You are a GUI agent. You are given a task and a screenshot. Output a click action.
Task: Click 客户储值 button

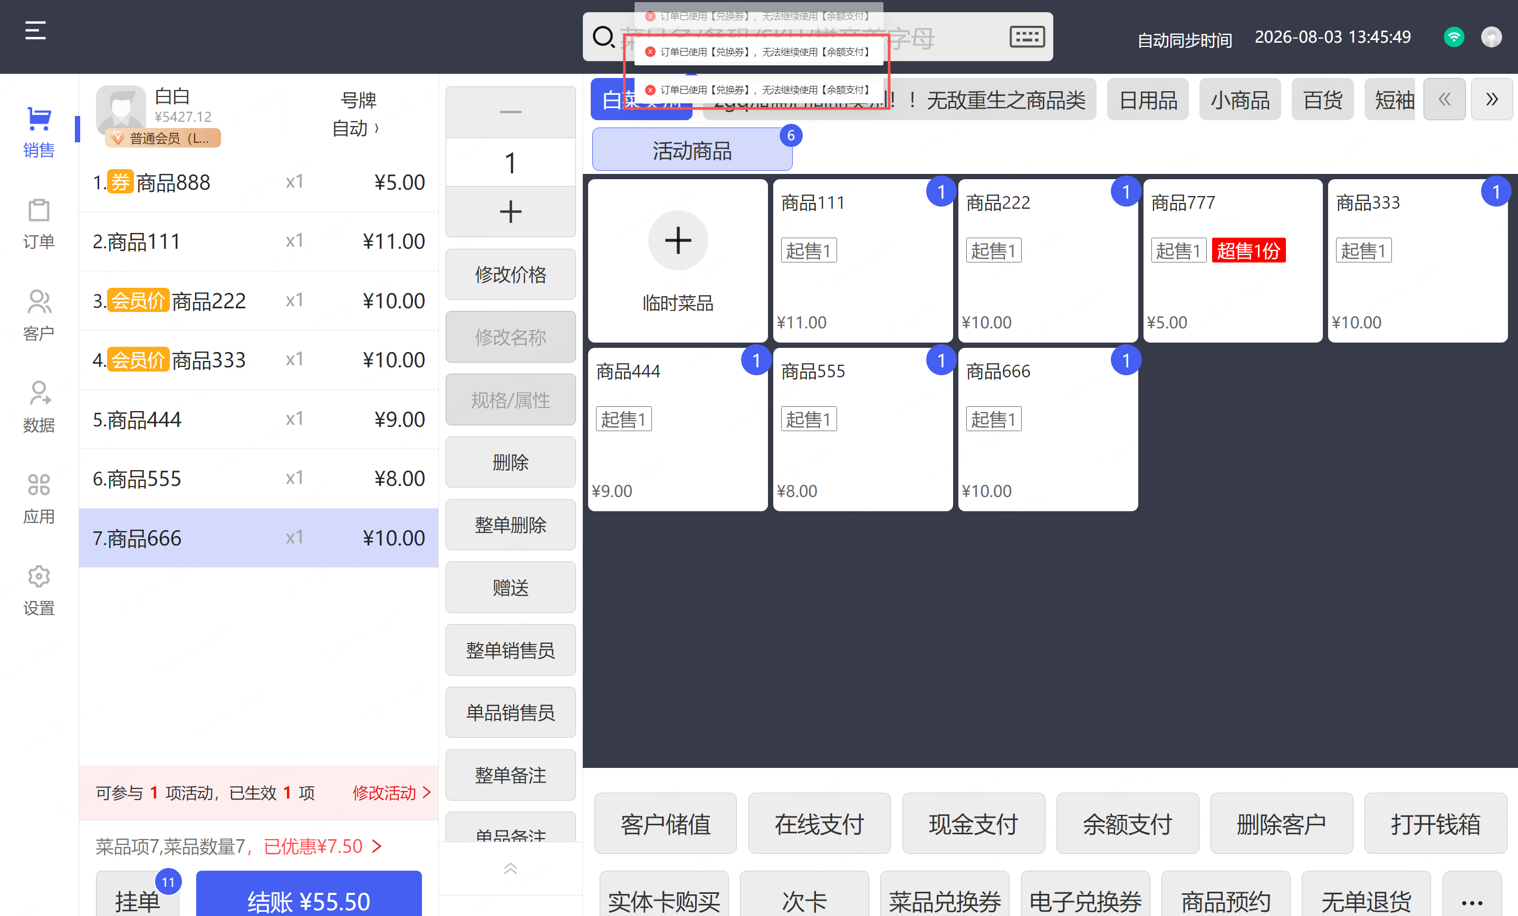pyautogui.click(x=665, y=824)
